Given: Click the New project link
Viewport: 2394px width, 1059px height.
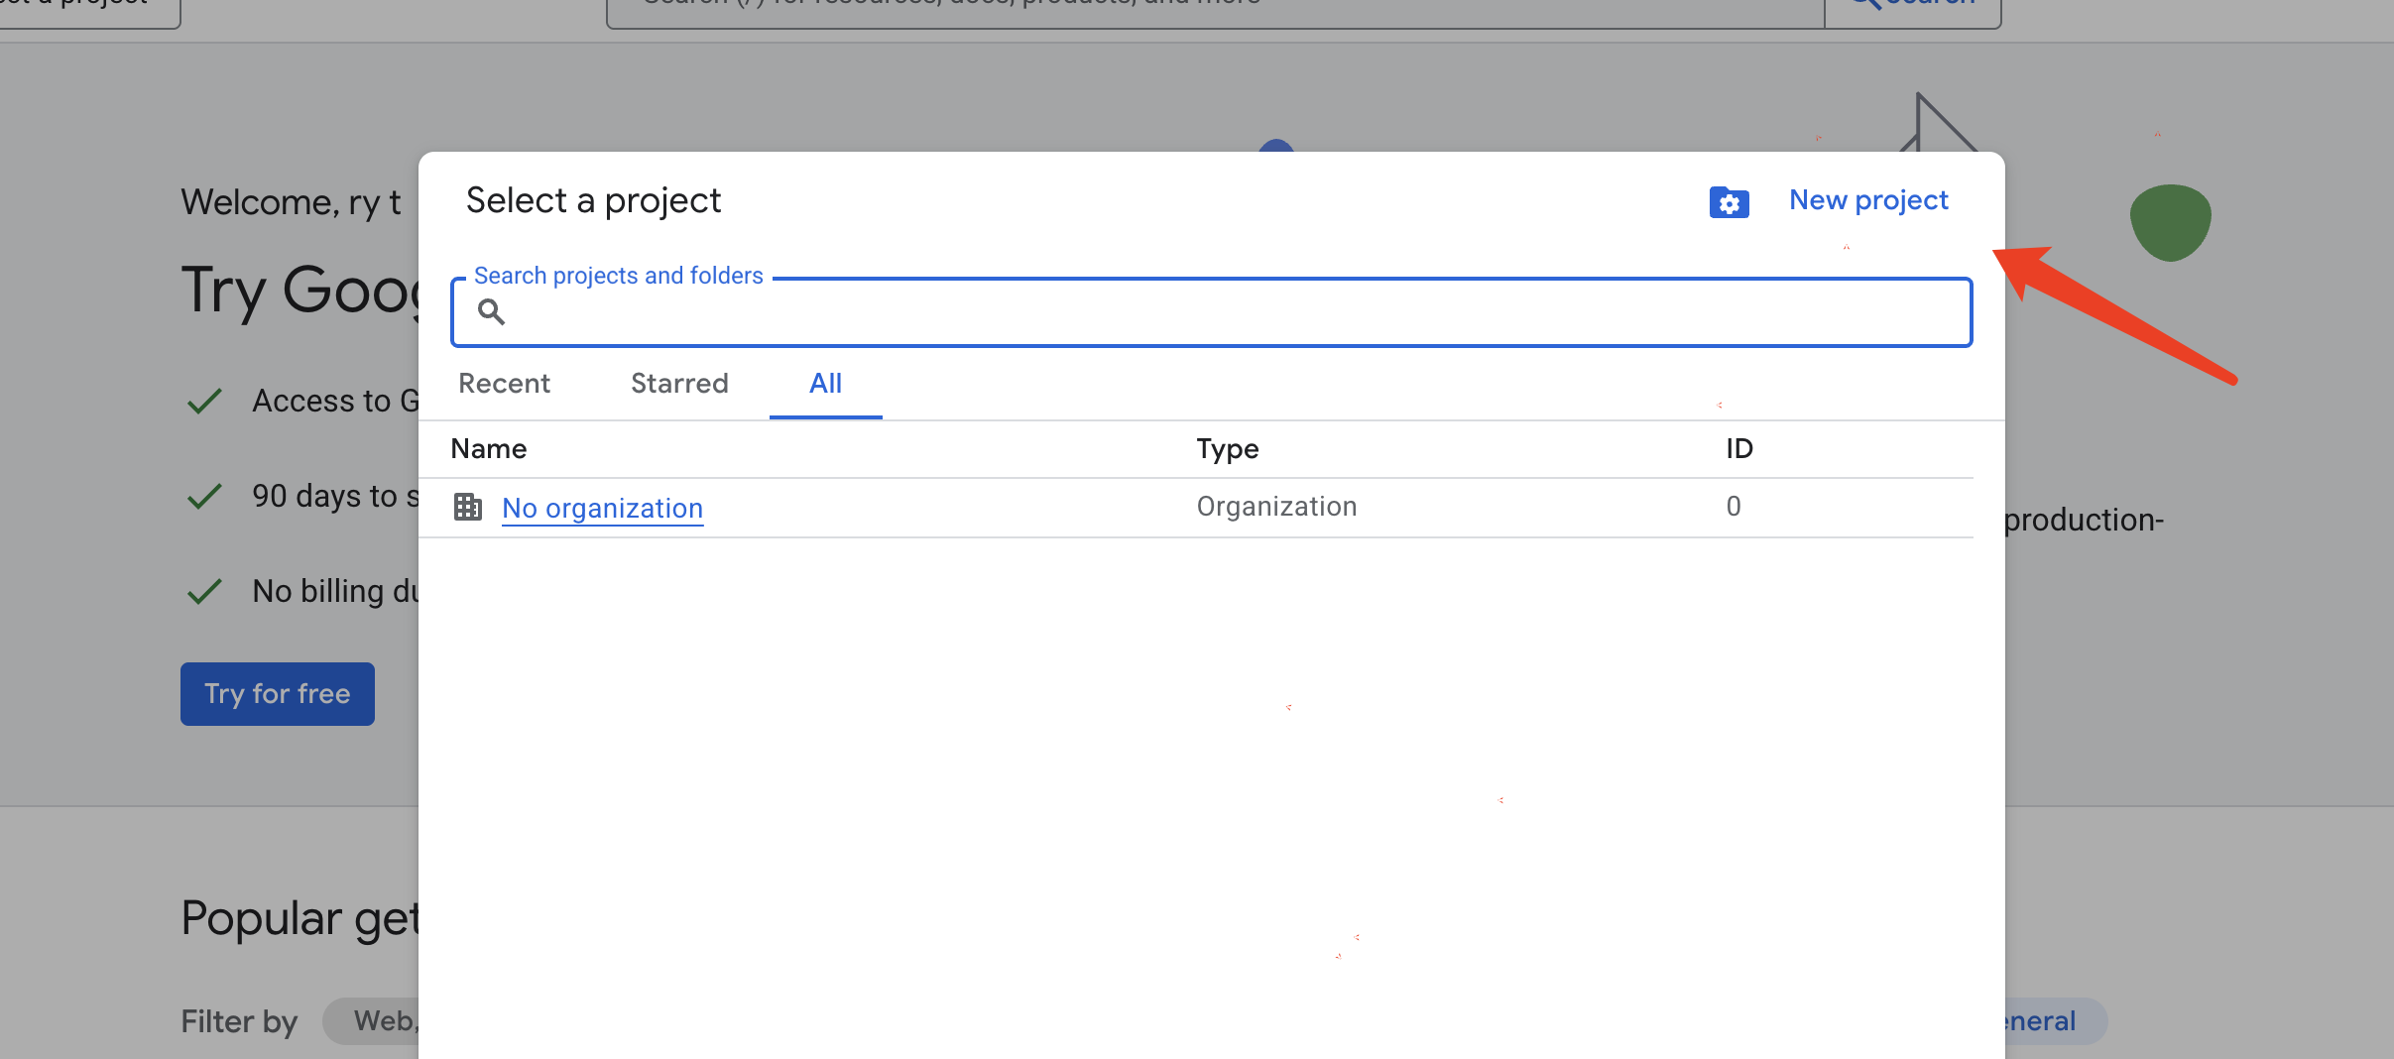Looking at the screenshot, I should point(1868,200).
